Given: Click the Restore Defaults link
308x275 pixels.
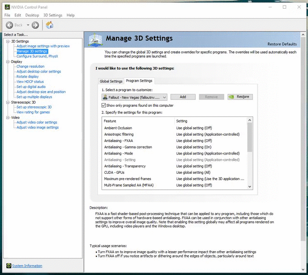Looking at the screenshot, I should (282, 44).
